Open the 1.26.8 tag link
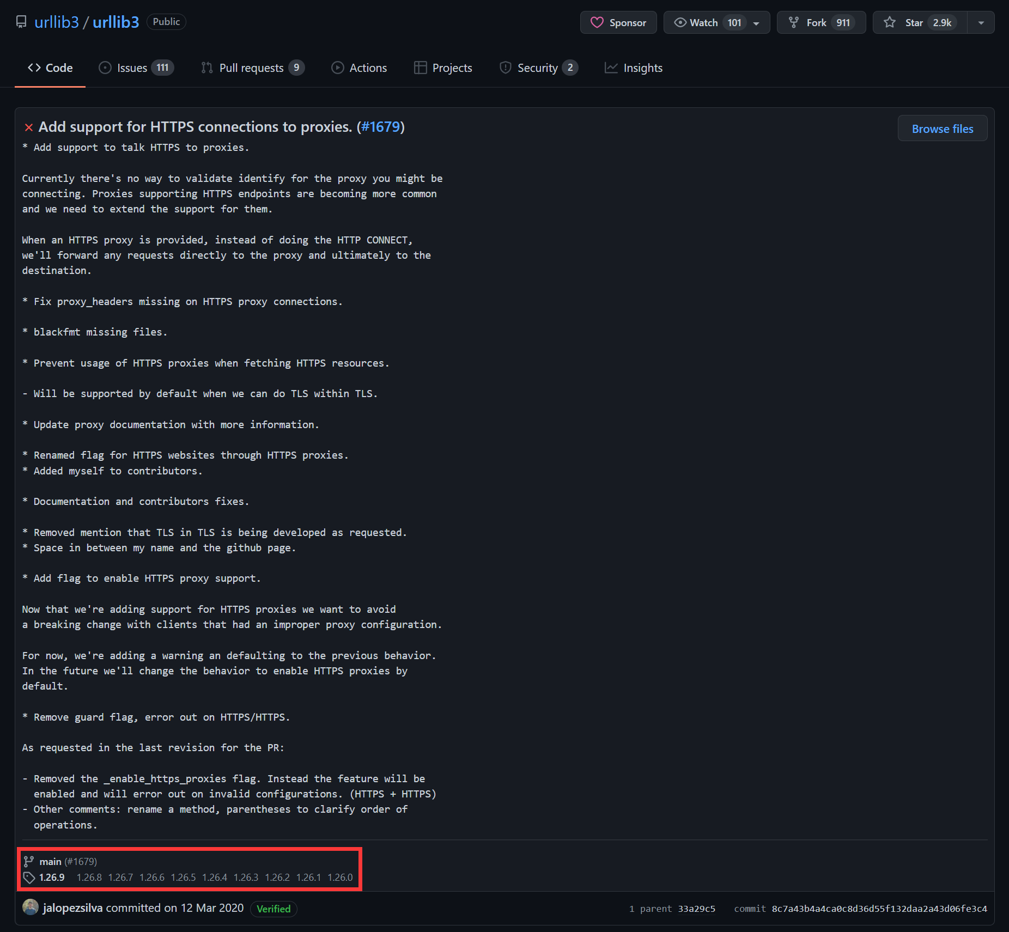 pyautogui.click(x=89, y=878)
